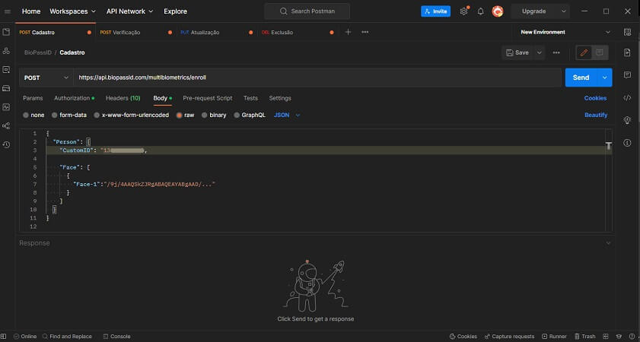Open Monitors icon in left sidebar
640x342 pixels.
coord(6,107)
